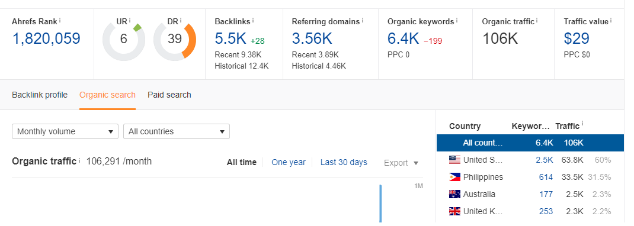Click the Keywords column header
Screen dimensions: 634x226
click(530, 126)
